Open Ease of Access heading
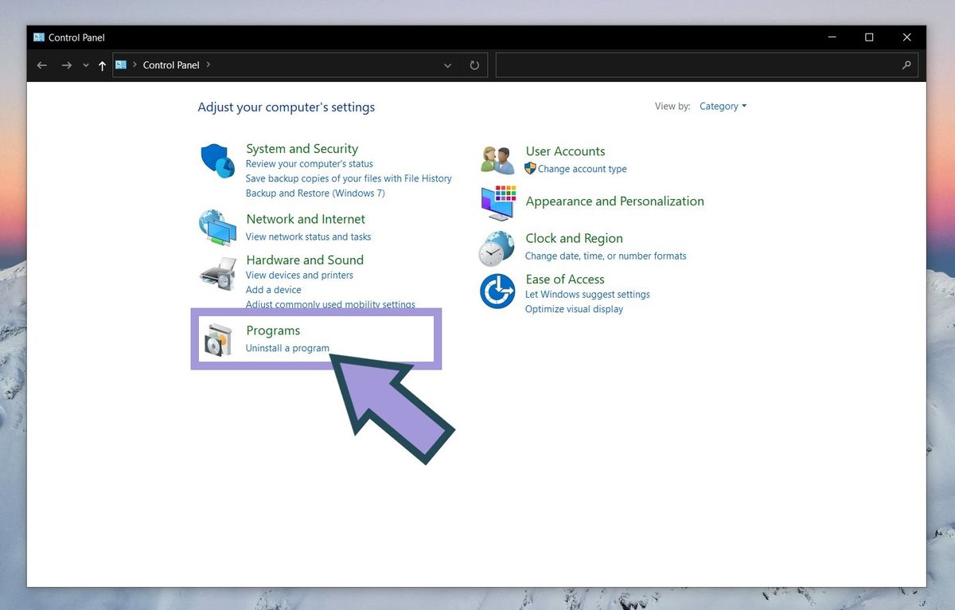The image size is (955, 610). [565, 279]
